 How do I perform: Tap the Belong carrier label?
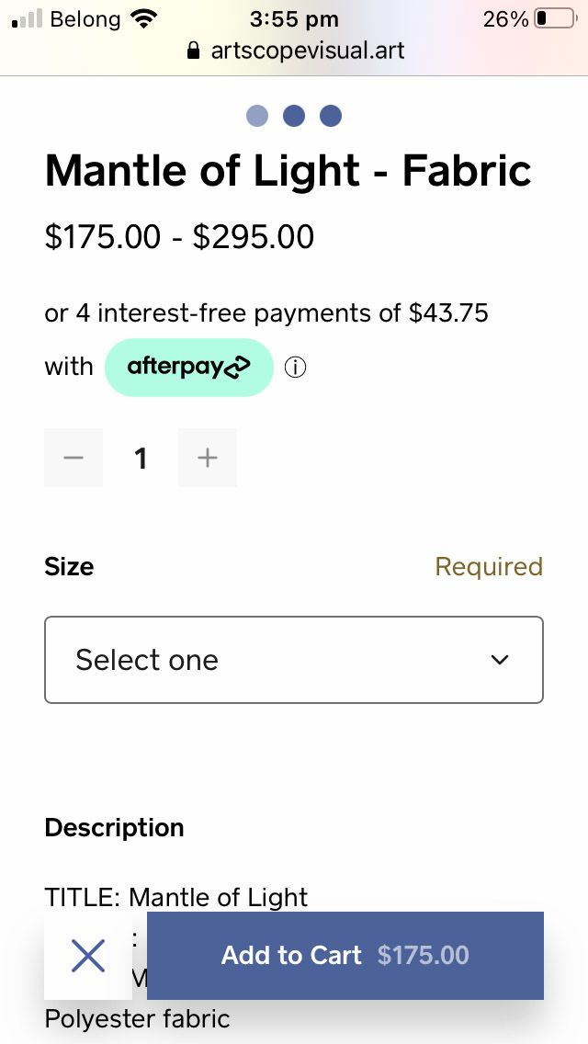coord(89,17)
